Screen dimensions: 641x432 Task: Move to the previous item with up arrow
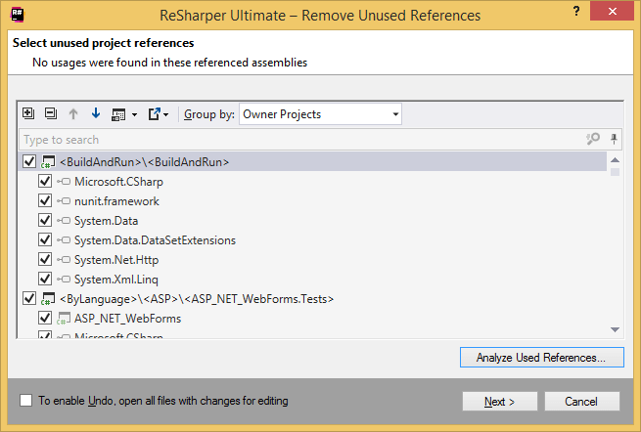(73, 114)
